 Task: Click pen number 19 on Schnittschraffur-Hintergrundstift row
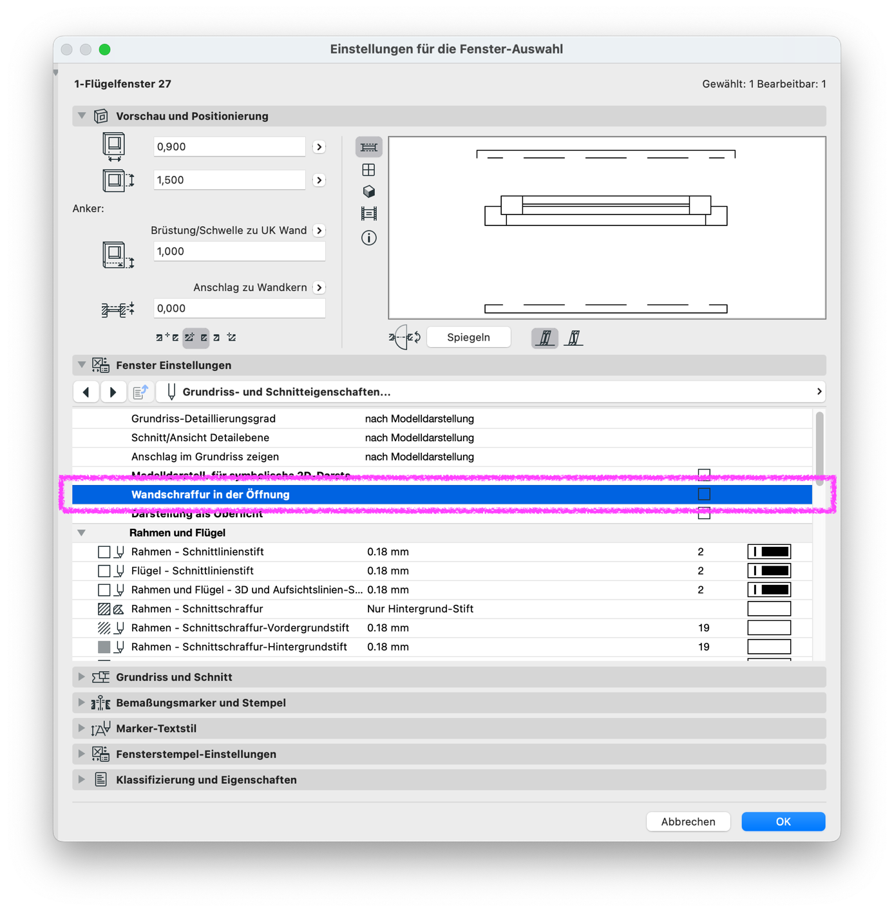pos(704,647)
